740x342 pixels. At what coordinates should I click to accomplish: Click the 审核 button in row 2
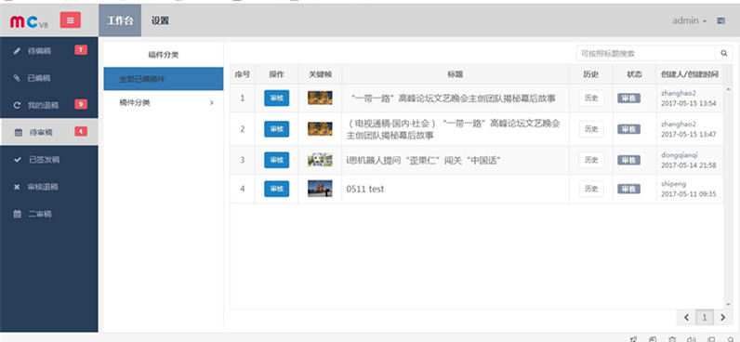pyautogui.click(x=276, y=129)
